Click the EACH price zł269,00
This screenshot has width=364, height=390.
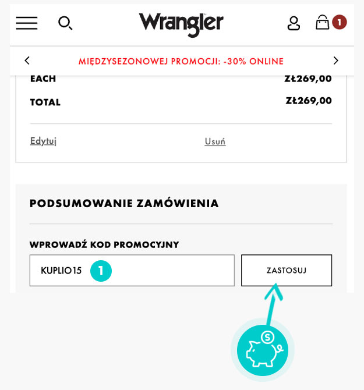308,79
